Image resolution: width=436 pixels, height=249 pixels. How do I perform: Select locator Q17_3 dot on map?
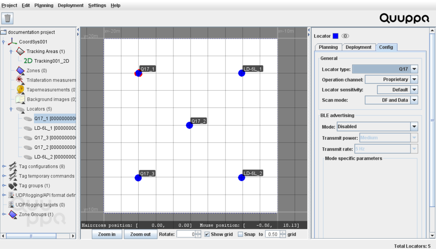pos(138,177)
